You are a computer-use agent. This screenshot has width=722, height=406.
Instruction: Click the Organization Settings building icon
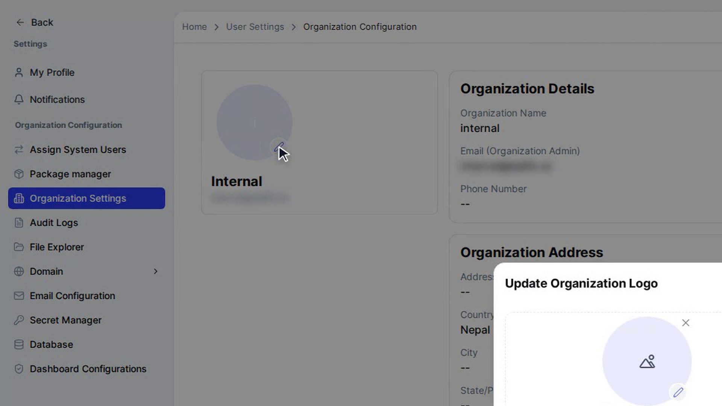19,198
